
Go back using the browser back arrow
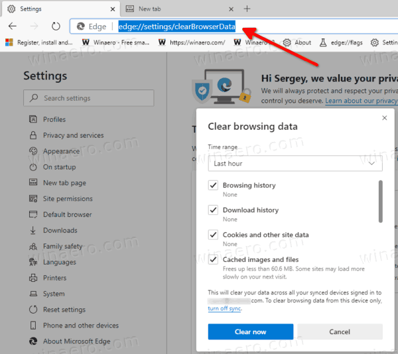point(12,26)
